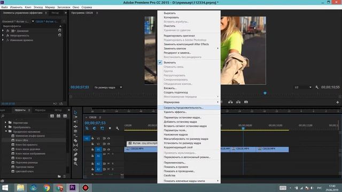The width and height of the screenshot is (342, 192).
Task: Select the Track Select Forward tool
Action: [75, 117]
